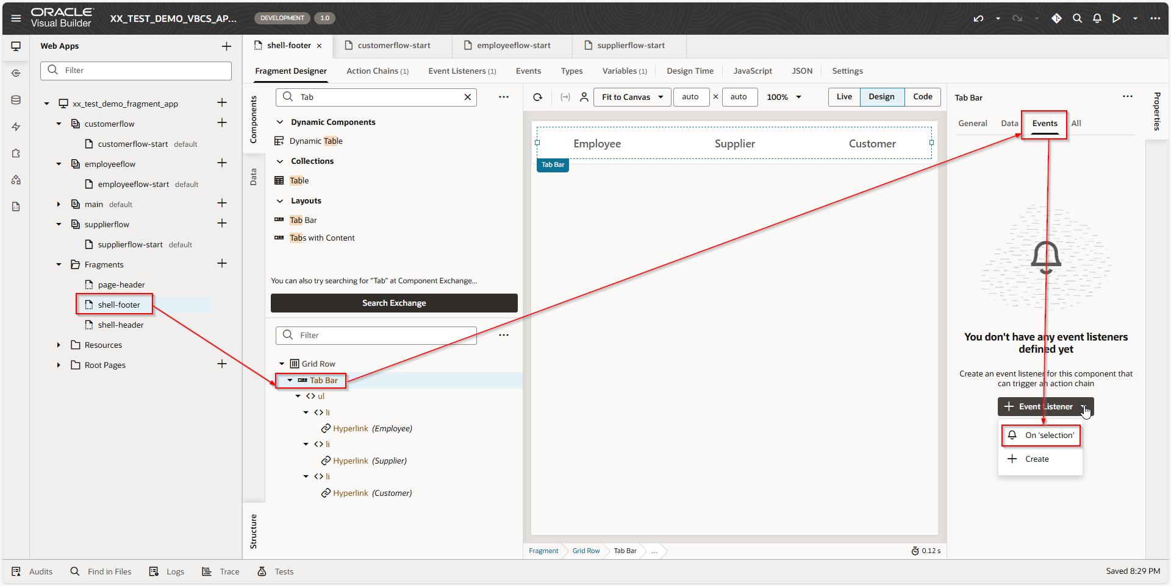
Task: Click the Preview play button
Action: click(x=1116, y=18)
